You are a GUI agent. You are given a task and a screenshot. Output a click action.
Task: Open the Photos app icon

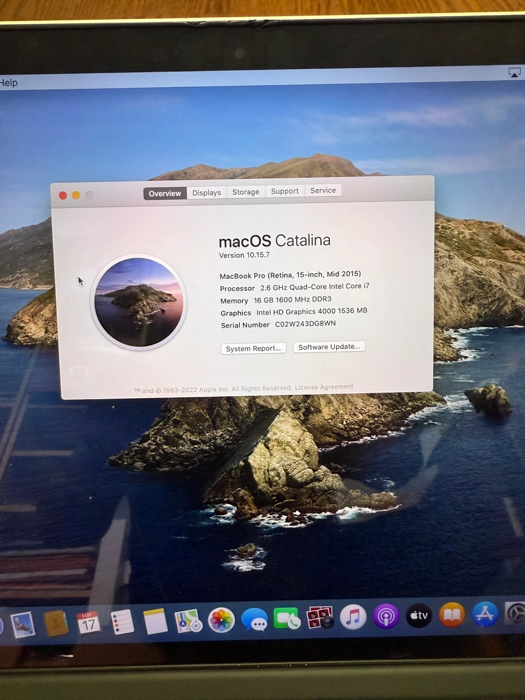click(221, 620)
